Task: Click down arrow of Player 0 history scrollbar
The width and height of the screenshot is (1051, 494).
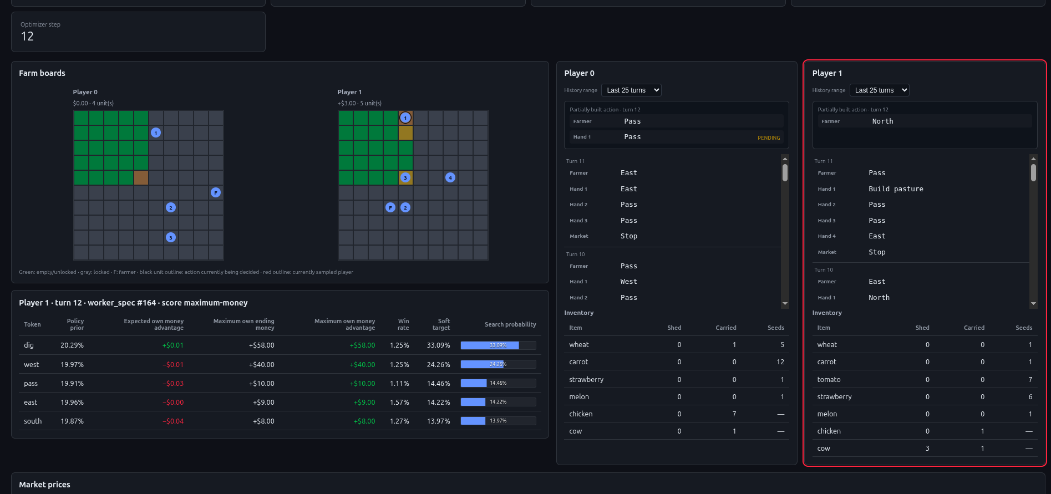Action: pos(785,304)
